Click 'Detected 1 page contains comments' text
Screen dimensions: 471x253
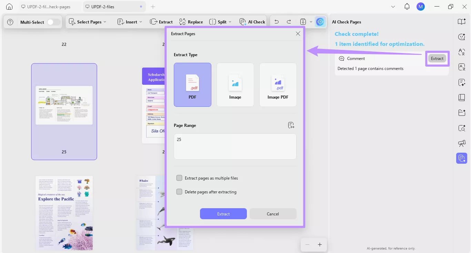click(370, 69)
